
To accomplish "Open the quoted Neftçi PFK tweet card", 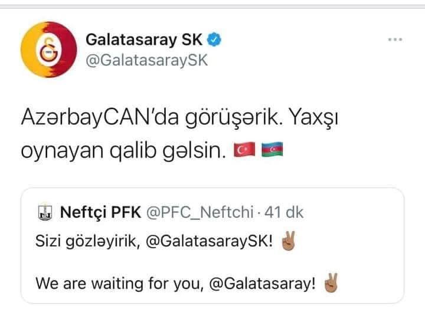I will coord(212,245).
